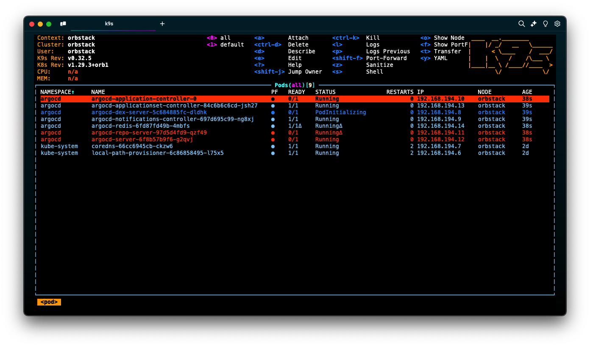
Task: Click port-forward dot of coredns pod
Action: point(273,146)
